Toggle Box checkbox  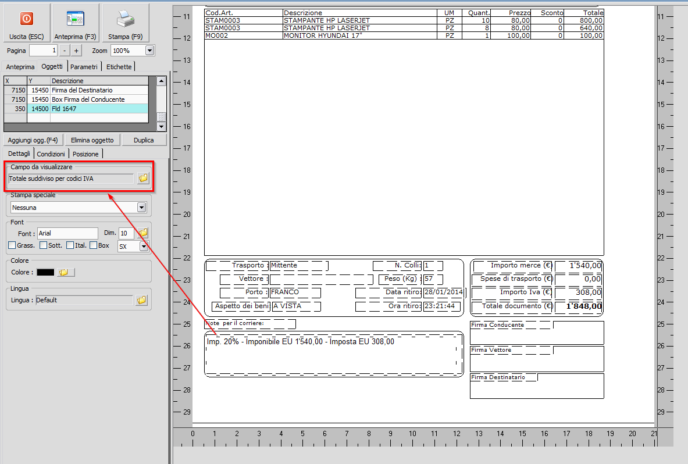click(x=93, y=245)
